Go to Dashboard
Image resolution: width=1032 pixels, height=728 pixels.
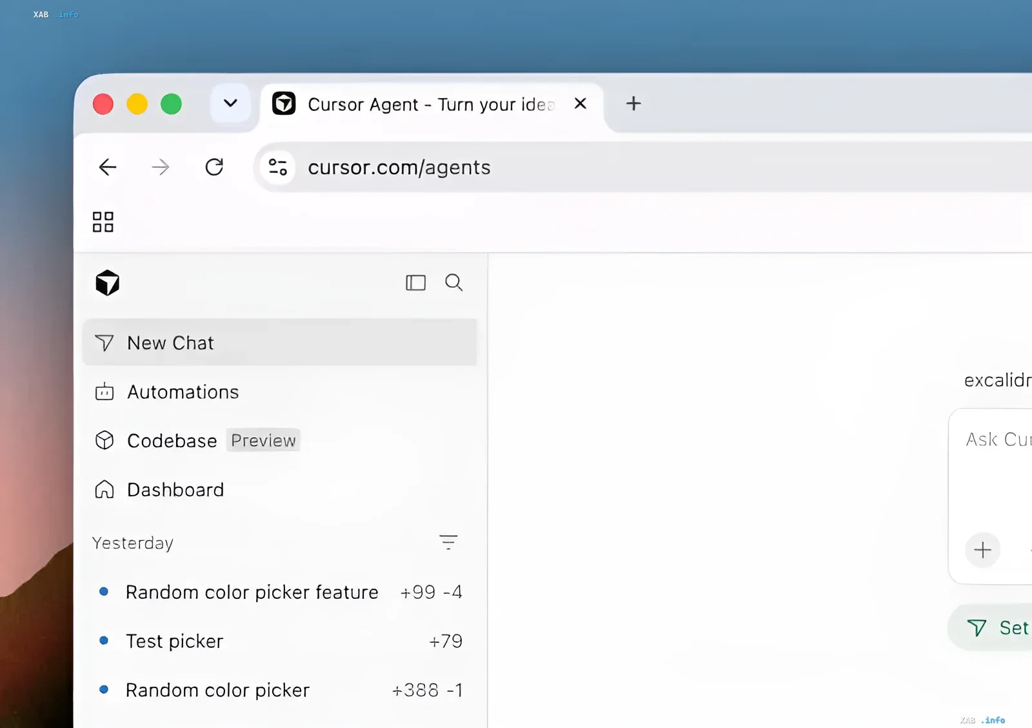coord(280,490)
